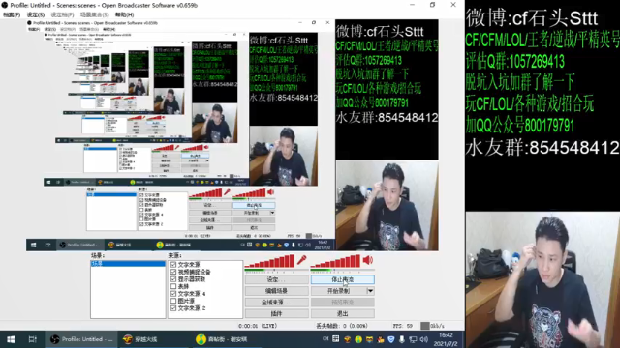Viewport: 620px width, 348px height.
Task: Click the '丢失帧数: 0 (0.00%)' status text
Action: 342,326
